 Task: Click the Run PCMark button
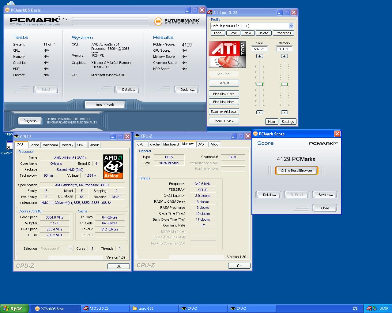coord(105,105)
